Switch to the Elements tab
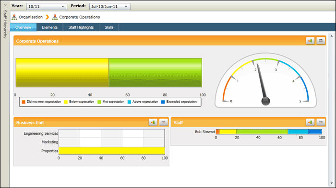 50,27
